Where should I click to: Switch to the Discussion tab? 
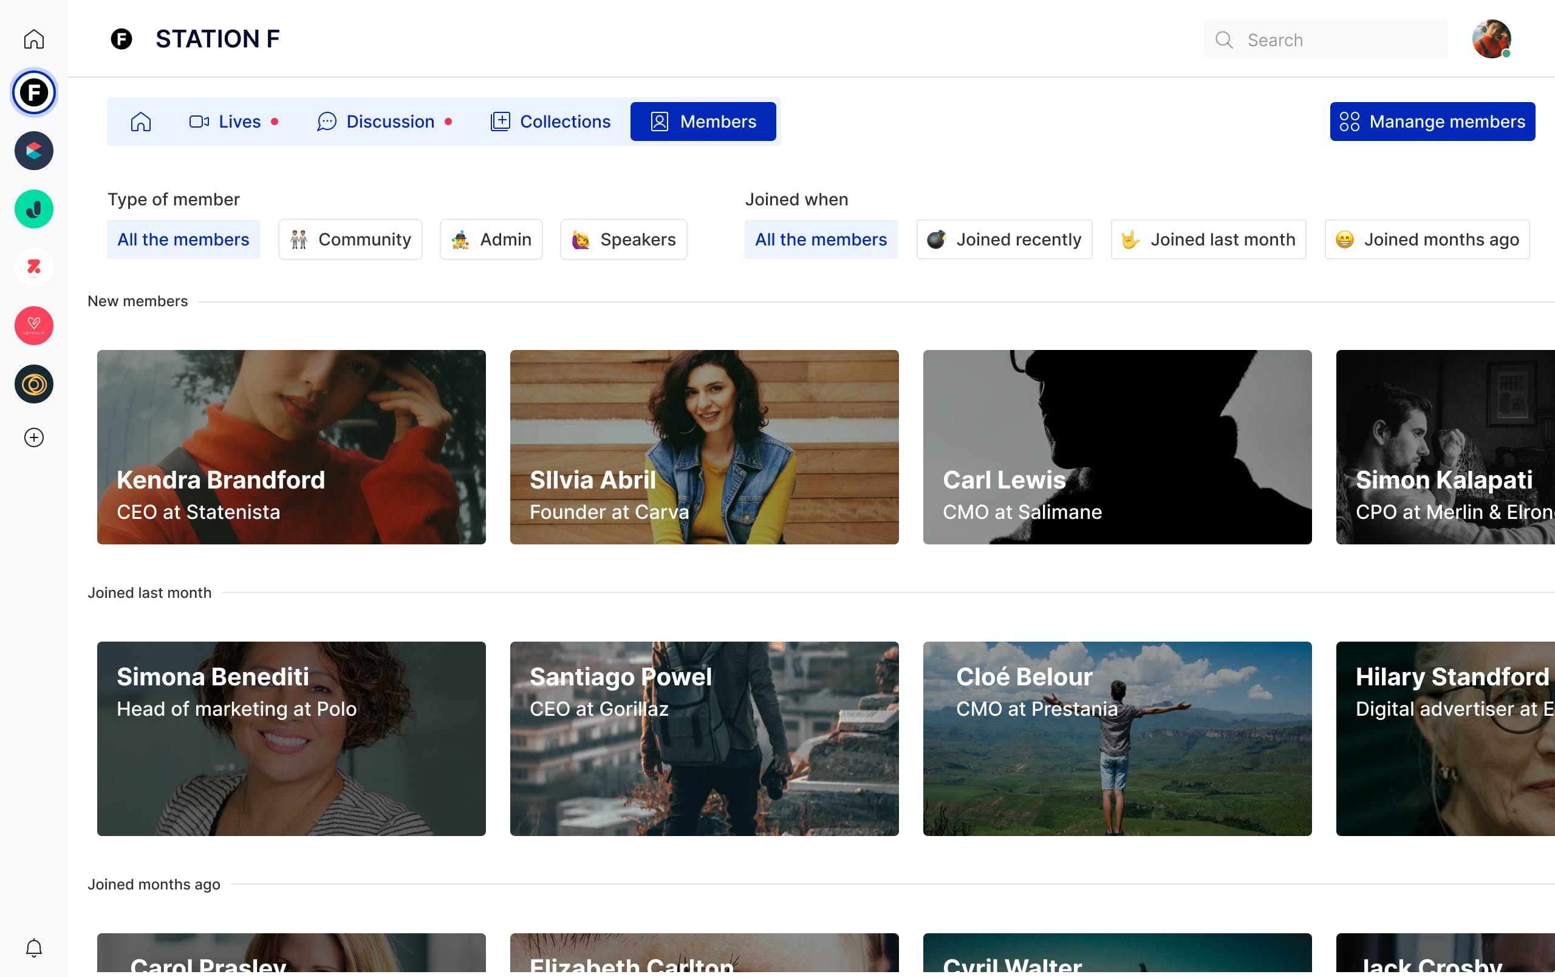(384, 122)
